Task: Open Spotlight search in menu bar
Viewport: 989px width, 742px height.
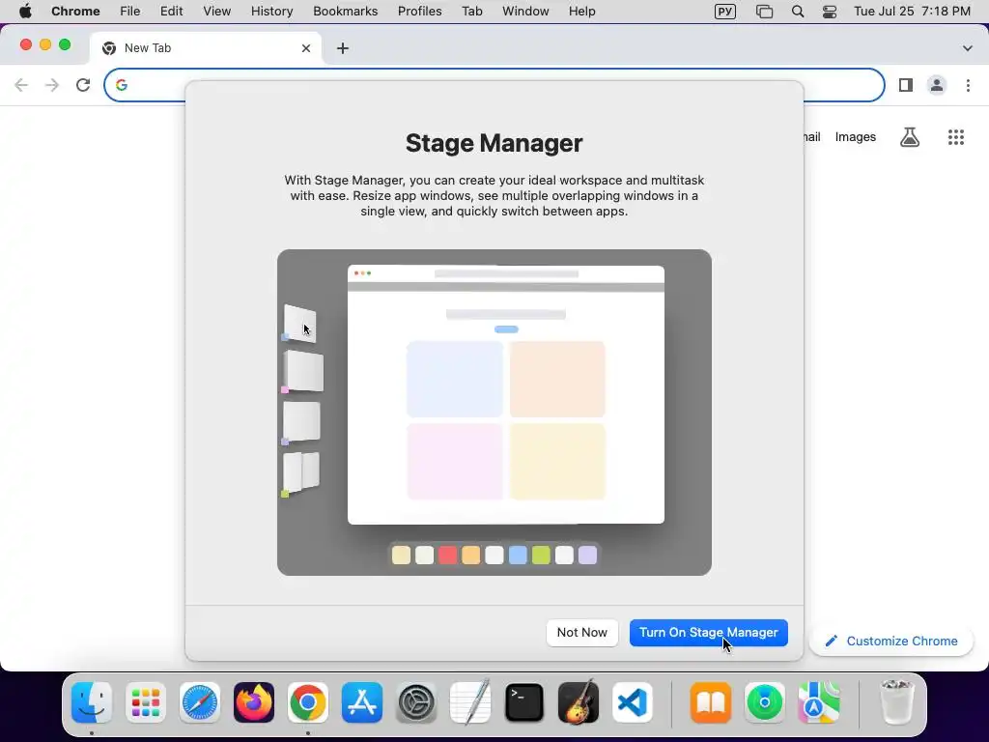Action: coord(797,12)
